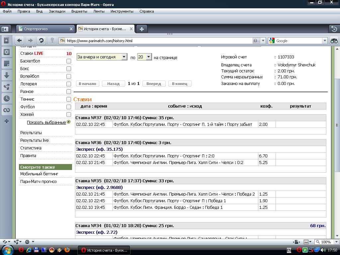Open the closed tabs trash icon

pyautogui.click(x=334, y=29)
